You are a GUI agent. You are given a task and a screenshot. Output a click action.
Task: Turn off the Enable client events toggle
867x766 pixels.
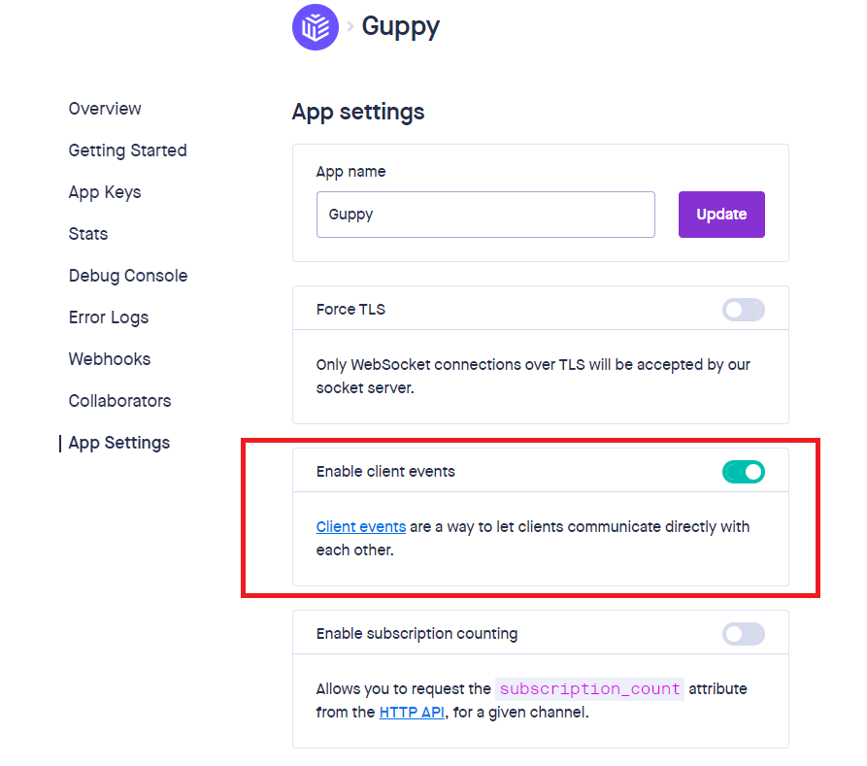(743, 472)
